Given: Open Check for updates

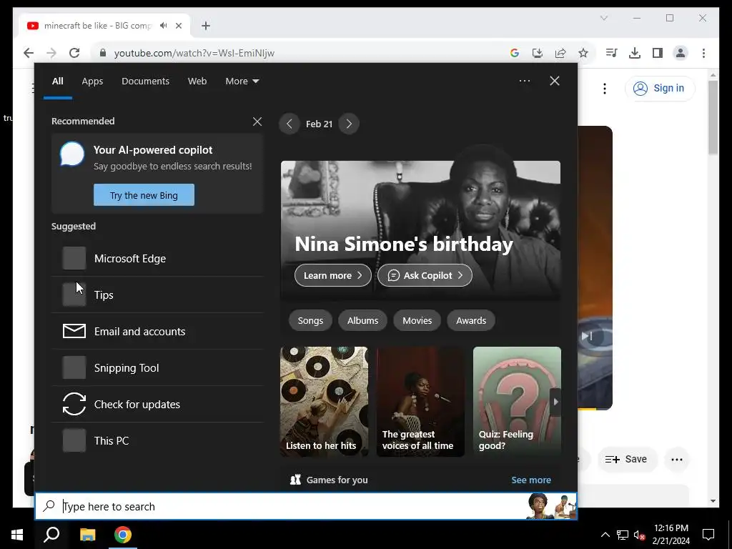Looking at the screenshot, I should point(158,404).
